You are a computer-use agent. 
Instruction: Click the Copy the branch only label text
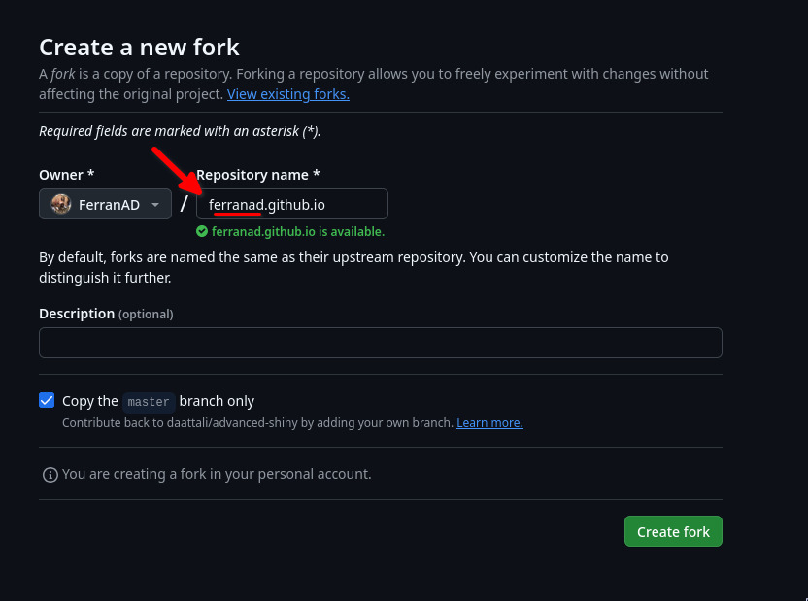pos(158,401)
